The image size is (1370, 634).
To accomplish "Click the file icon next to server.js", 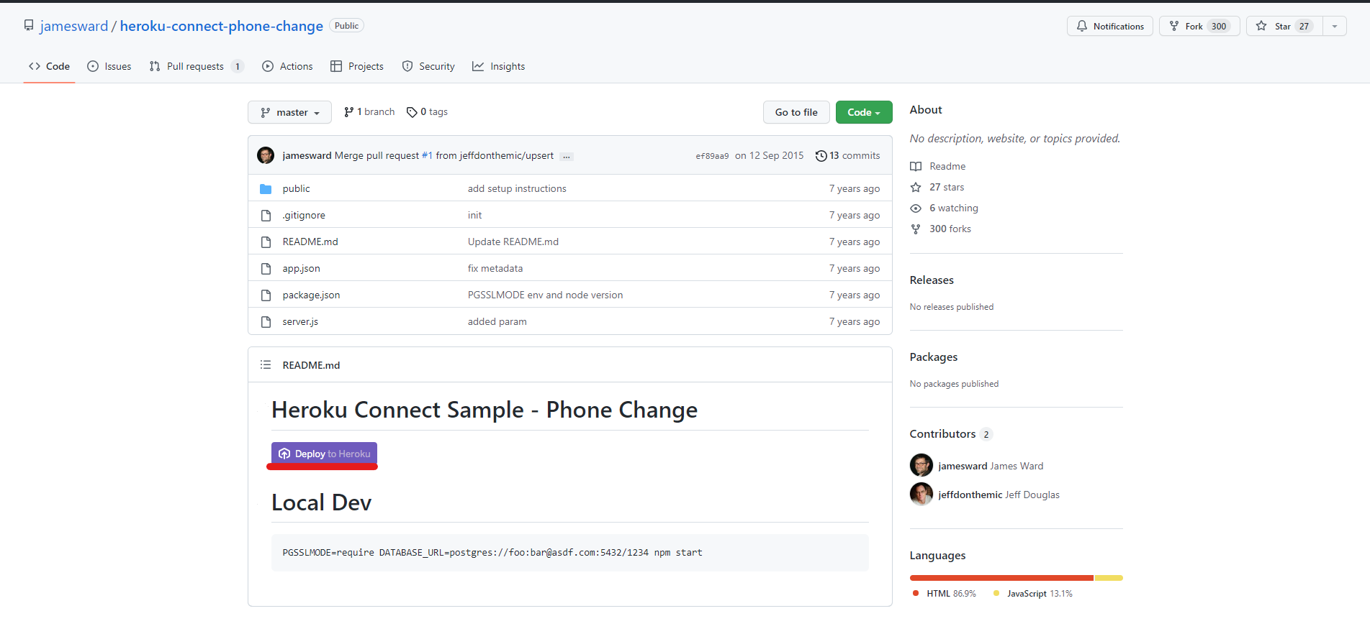I will [266, 322].
